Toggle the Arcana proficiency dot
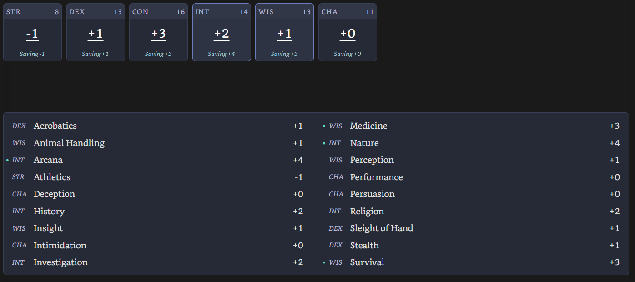Image resolution: width=635 pixels, height=282 pixels. click(7, 160)
